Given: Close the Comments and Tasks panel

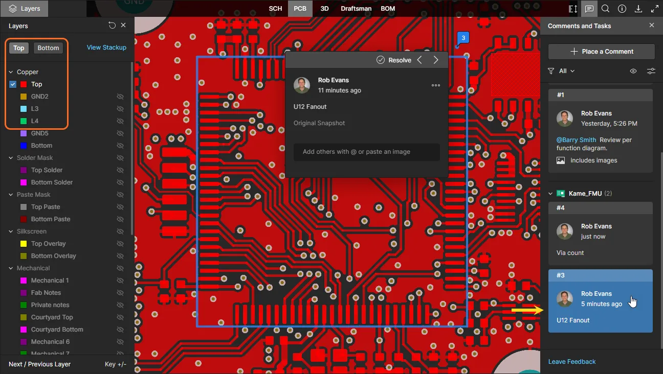Looking at the screenshot, I should [x=652, y=26].
